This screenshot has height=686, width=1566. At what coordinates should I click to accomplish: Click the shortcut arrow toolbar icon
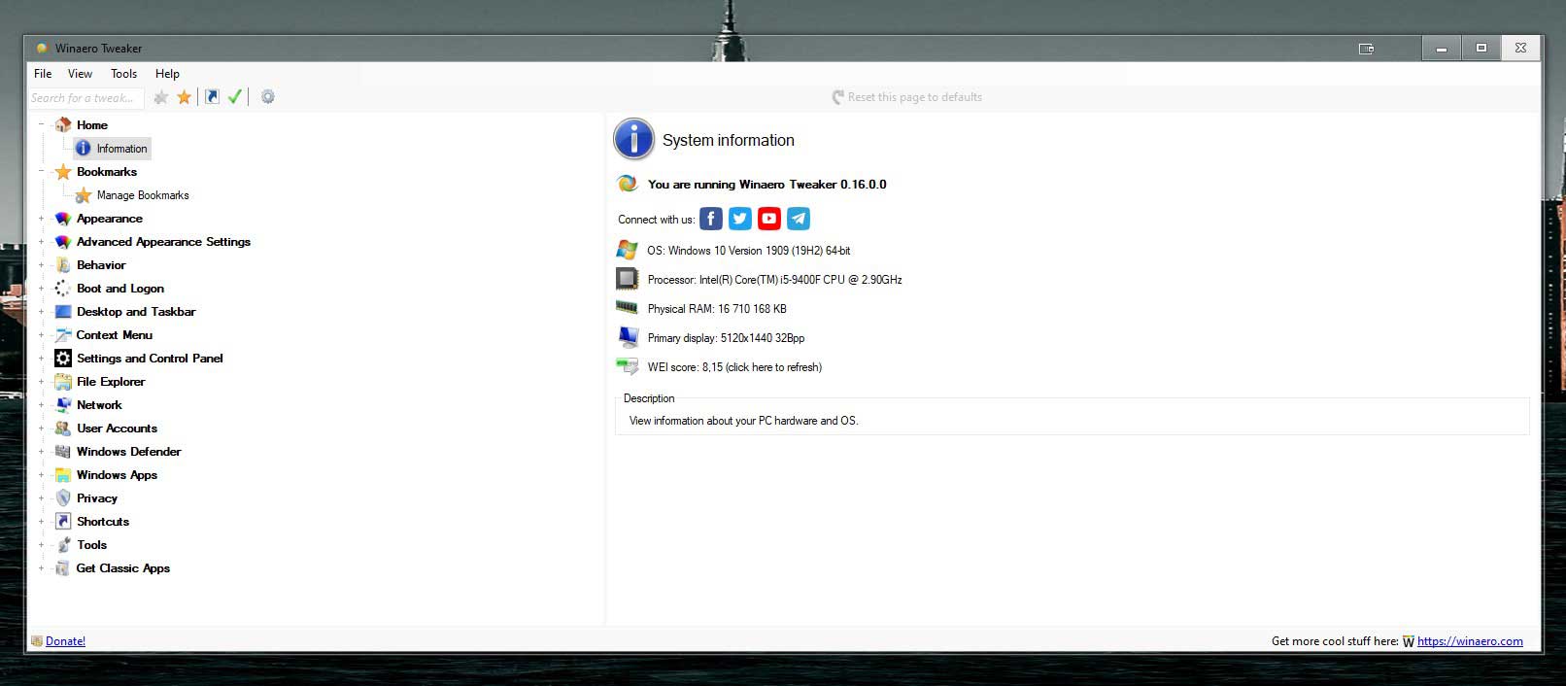tap(212, 96)
